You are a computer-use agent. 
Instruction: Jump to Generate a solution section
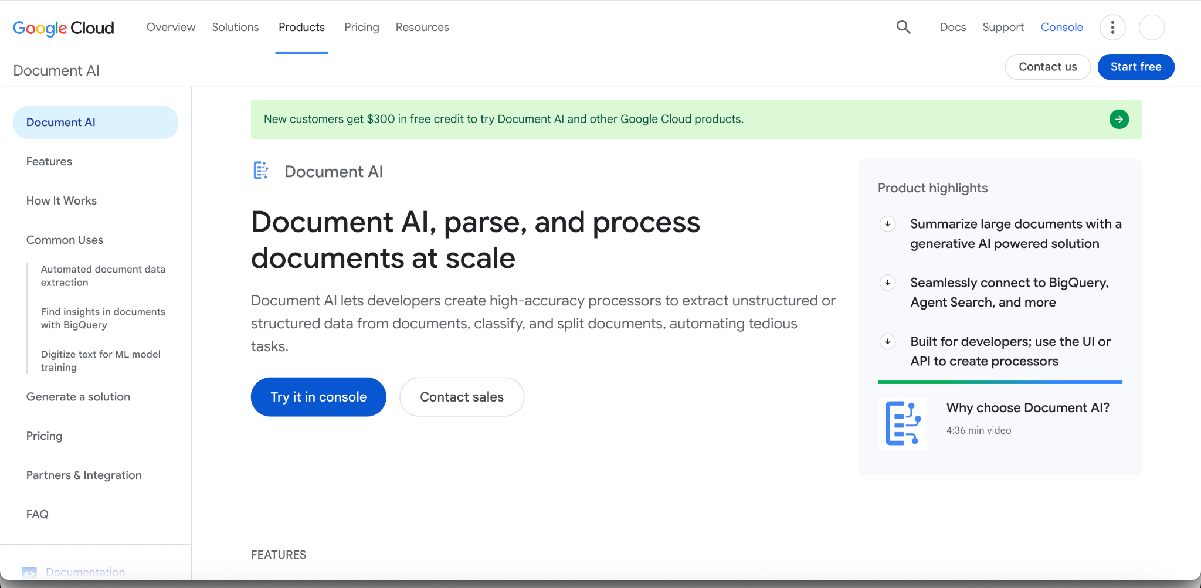coord(78,397)
